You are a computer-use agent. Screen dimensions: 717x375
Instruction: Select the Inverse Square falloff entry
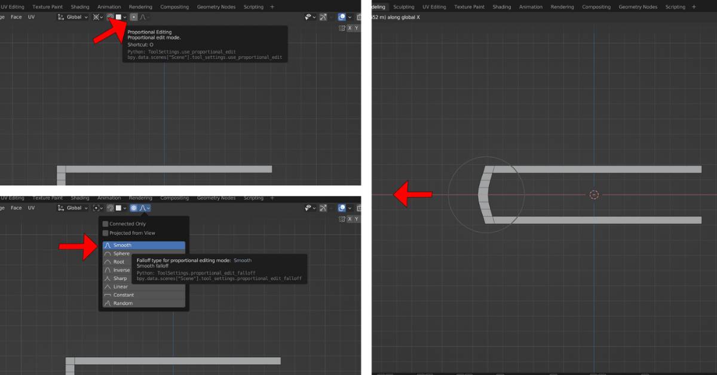point(121,271)
